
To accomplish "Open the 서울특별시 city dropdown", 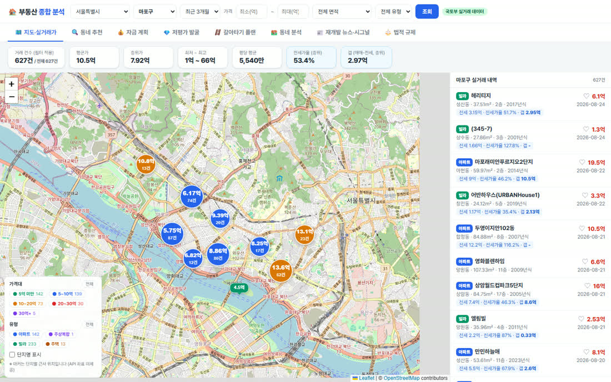I will point(100,12).
